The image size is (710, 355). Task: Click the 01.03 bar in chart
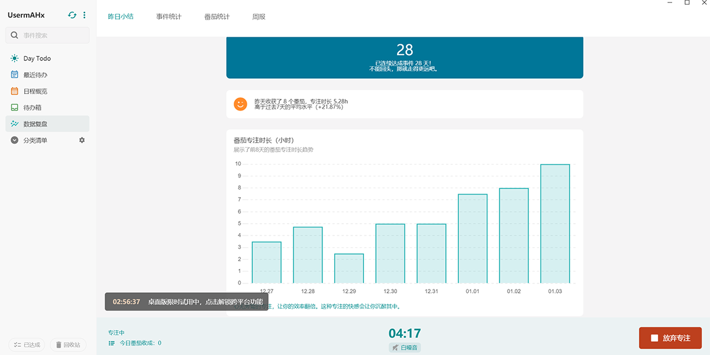[555, 224]
